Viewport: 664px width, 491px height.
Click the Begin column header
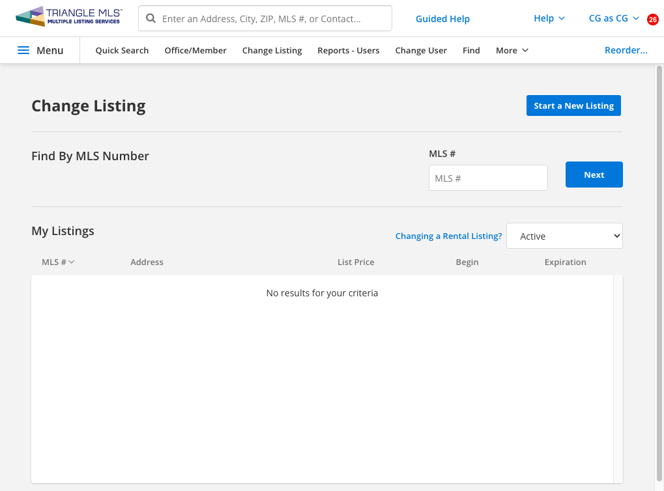(467, 262)
